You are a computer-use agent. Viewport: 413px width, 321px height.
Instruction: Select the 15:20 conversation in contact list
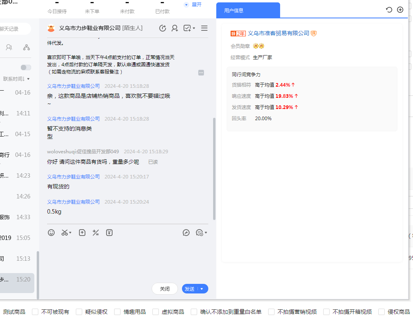17,279
